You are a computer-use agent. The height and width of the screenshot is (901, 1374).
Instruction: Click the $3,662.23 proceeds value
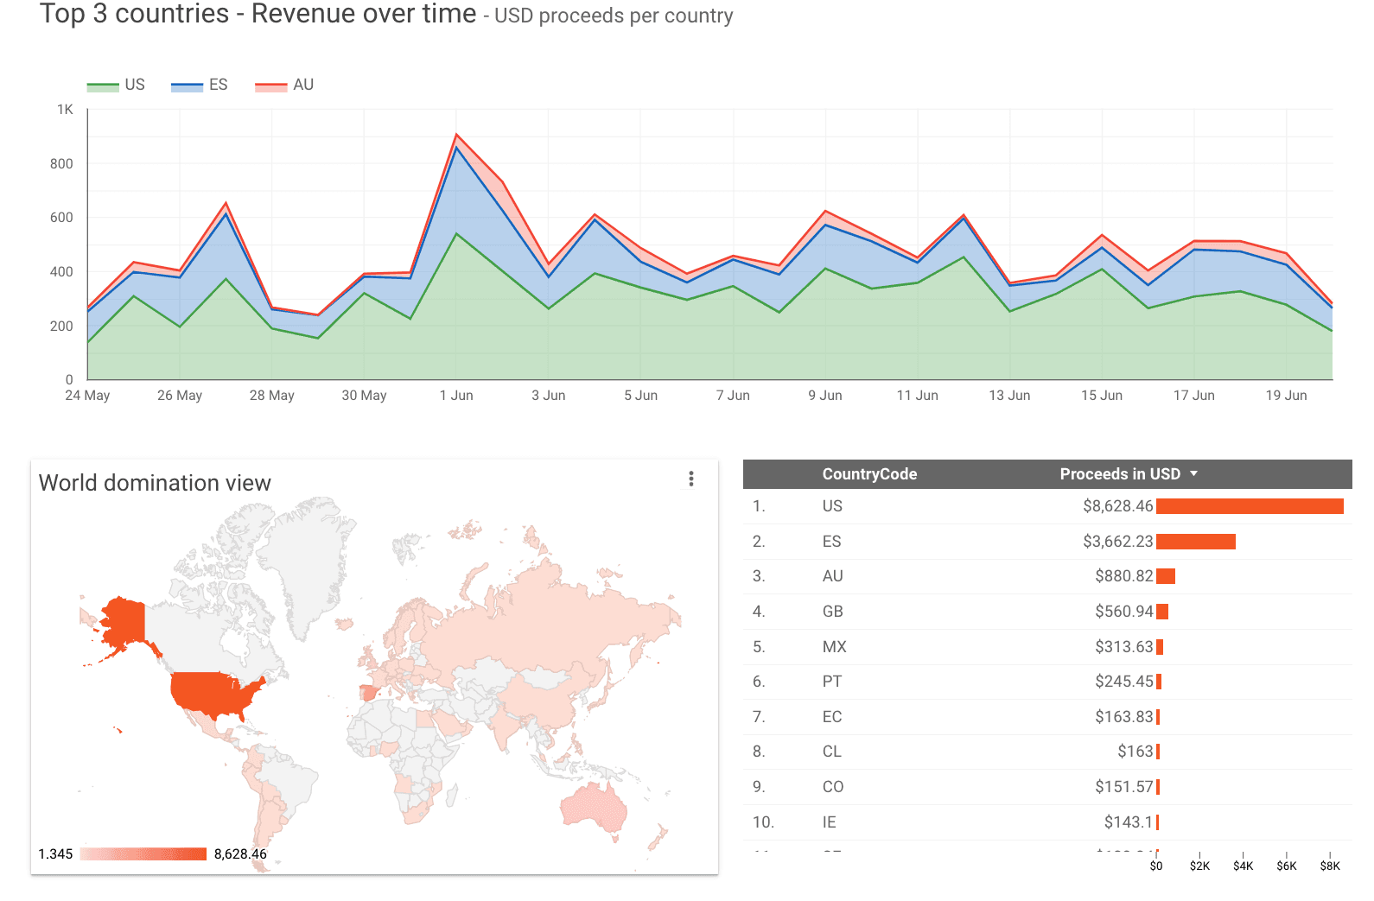(1117, 542)
